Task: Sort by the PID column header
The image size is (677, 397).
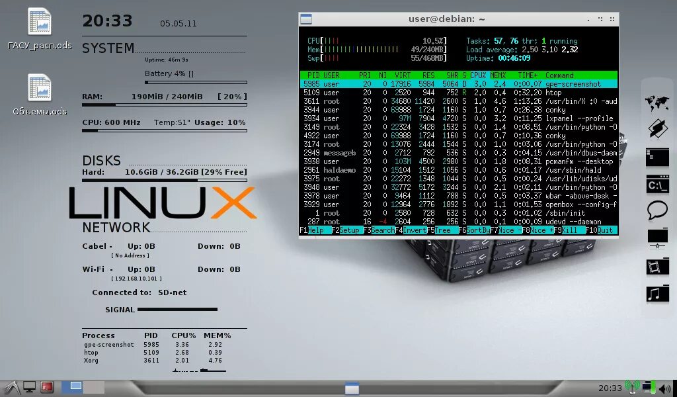Action: tap(313, 75)
